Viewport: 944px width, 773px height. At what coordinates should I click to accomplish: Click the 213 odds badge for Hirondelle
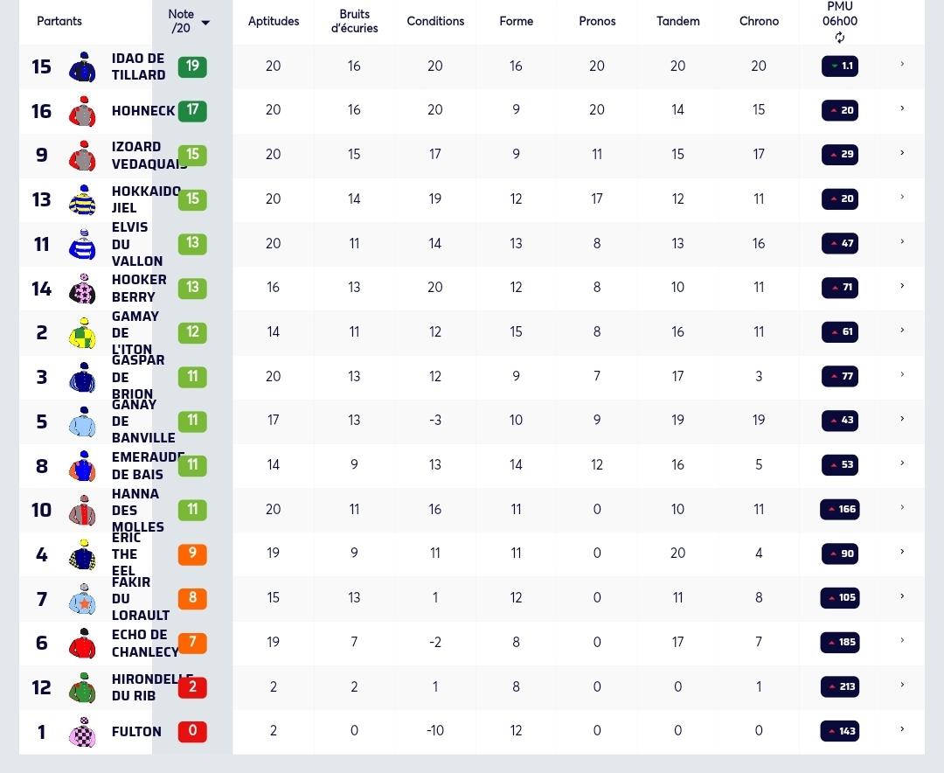[840, 686]
